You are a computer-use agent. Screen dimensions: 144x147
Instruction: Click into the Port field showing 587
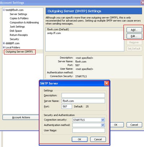point(67,106)
